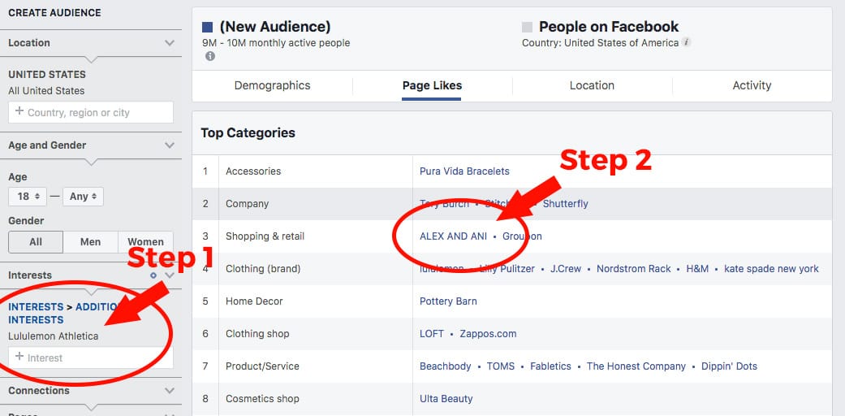
Task: Open the Pura Vida Bracelets page link
Action: click(x=464, y=171)
